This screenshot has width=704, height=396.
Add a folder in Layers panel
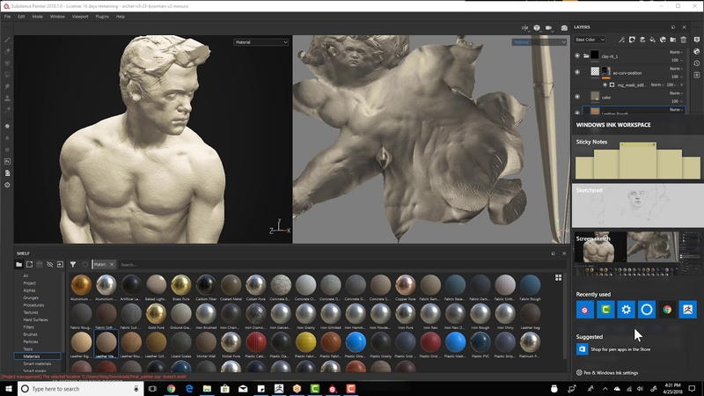tap(673, 40)
